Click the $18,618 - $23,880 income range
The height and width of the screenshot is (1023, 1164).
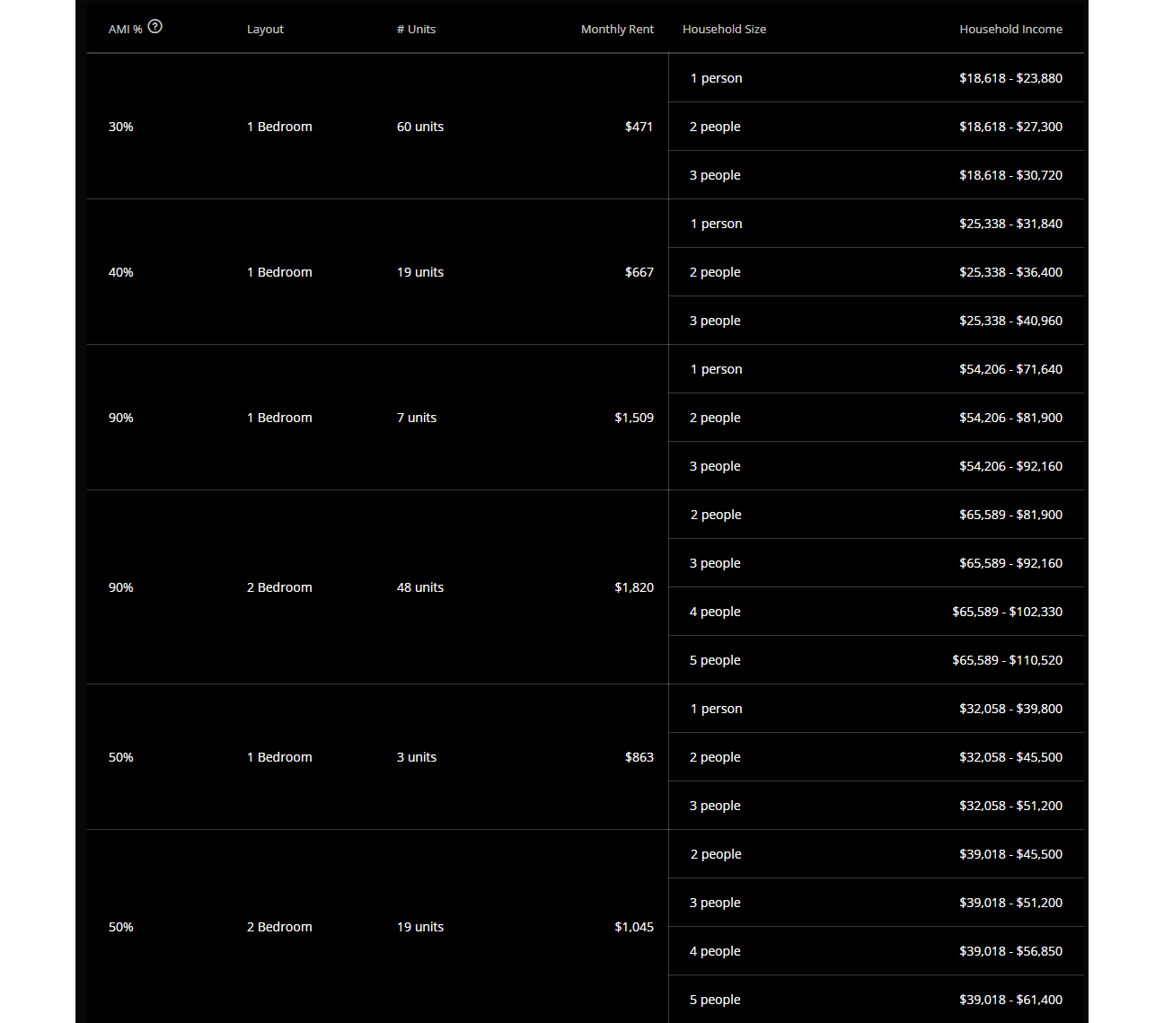pyautogui.click(x=1010, y=78)
